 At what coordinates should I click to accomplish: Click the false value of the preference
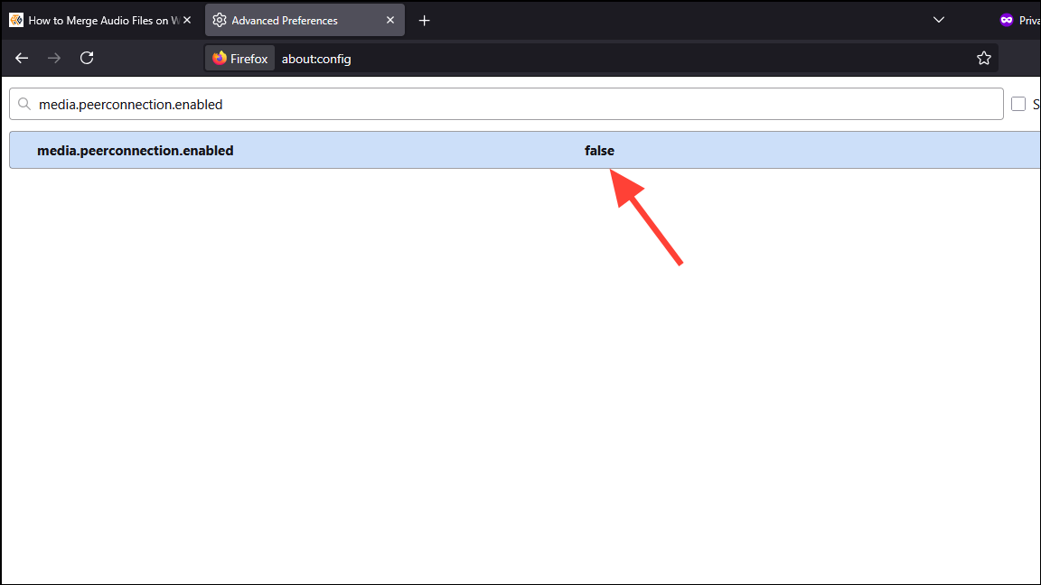[x=599, y=151]
